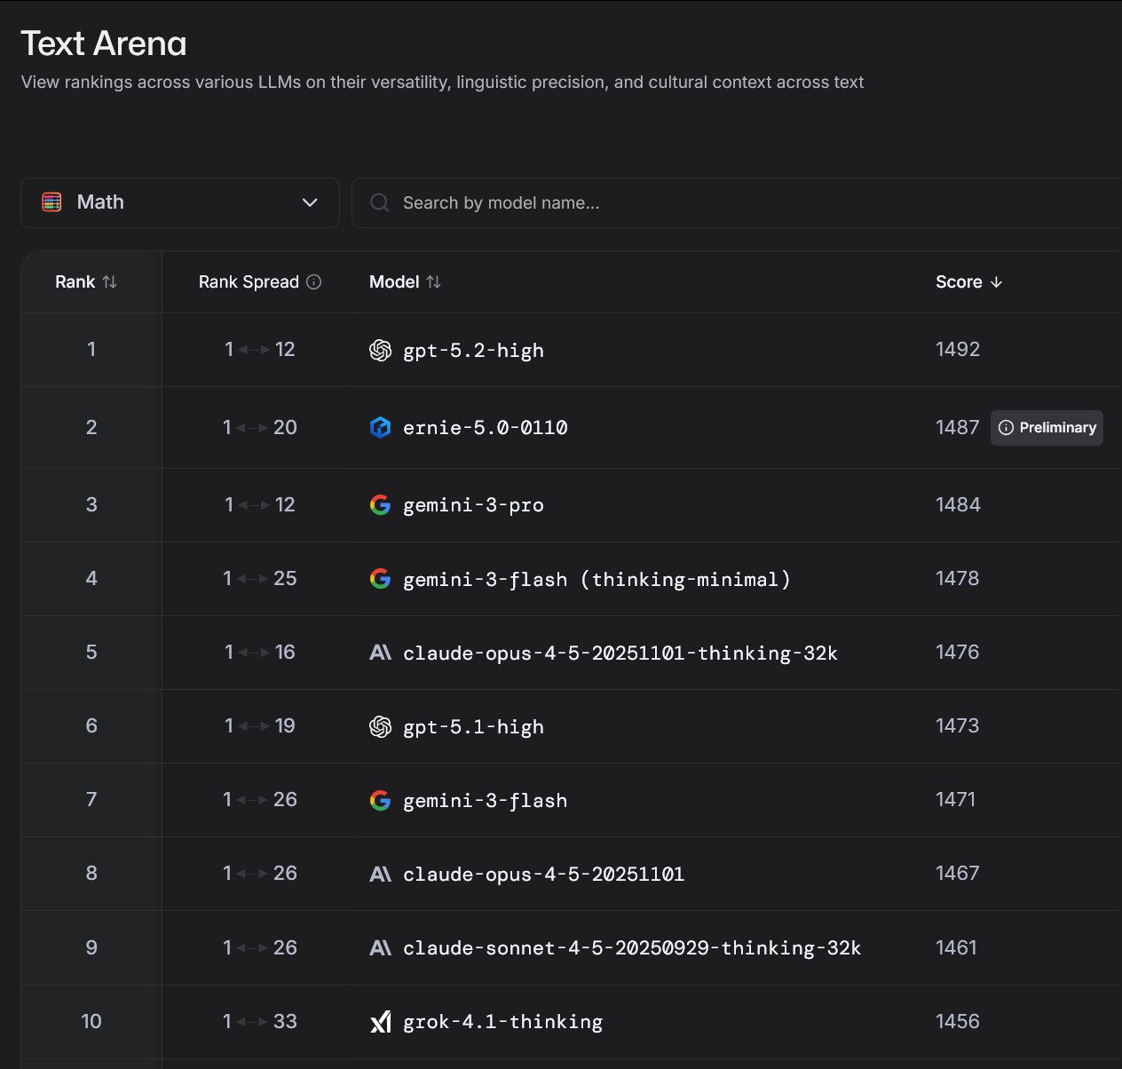Click the info icon next to Rank Spread
Image resolution: width=1122 pixels, height=1069 pixels.
click(x=314, y=281)
